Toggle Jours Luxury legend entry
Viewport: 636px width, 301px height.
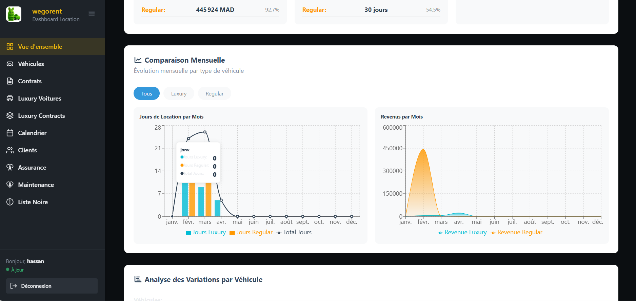click(206, 233)
